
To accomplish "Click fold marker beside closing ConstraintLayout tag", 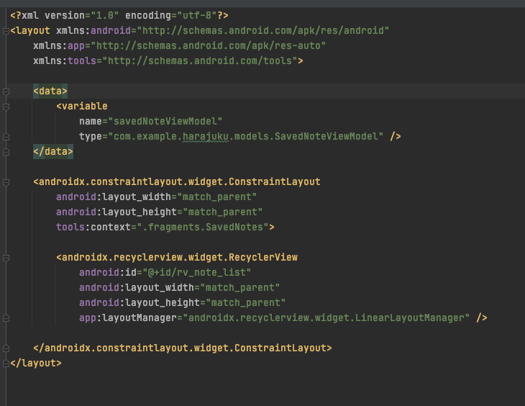I will click(x=6, y=348).
